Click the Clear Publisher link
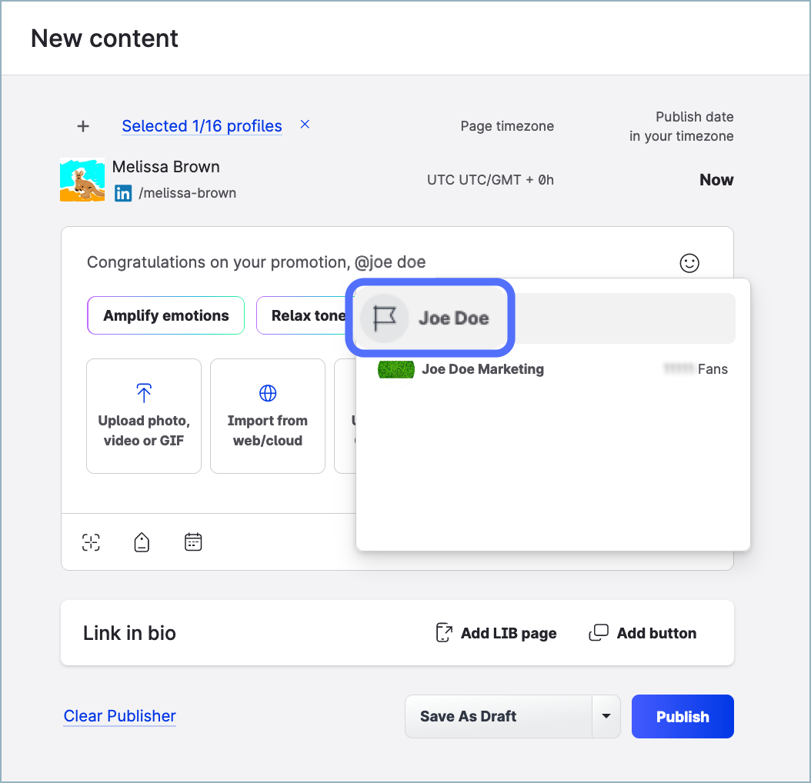Image resolution: width=811 pixels, height=783 pixels. click(x=120, y=716)
